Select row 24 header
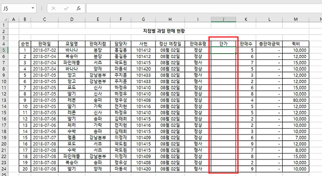Viewport: 322px width, 176px height. [x=4, y=169]
